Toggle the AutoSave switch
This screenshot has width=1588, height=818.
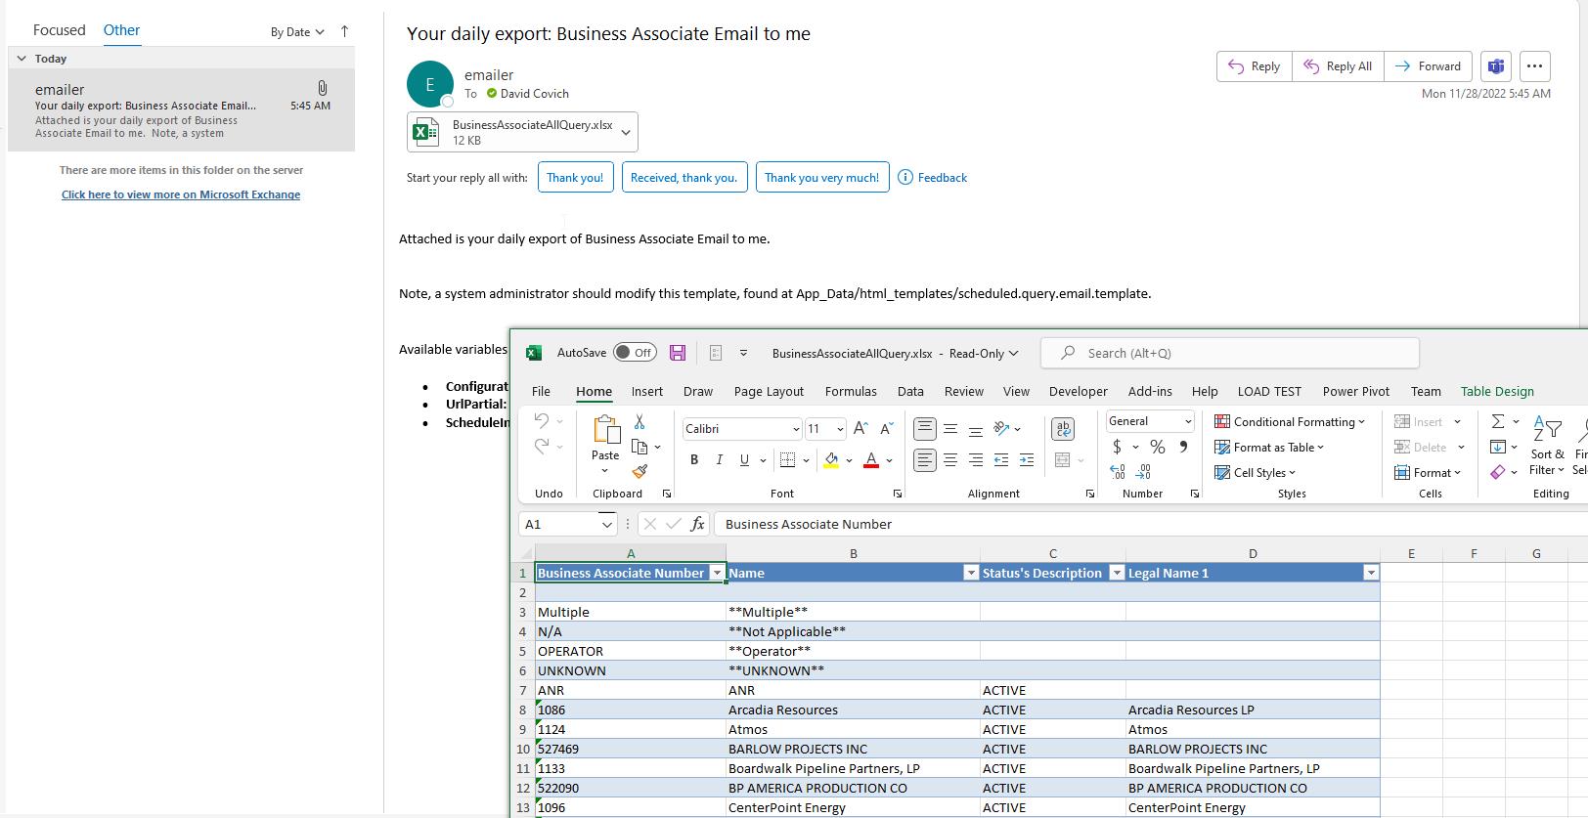[x=636, y=353]
